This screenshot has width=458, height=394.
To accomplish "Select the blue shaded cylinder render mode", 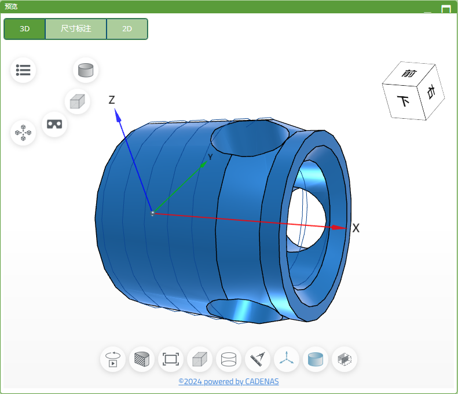I will point(316,359).
